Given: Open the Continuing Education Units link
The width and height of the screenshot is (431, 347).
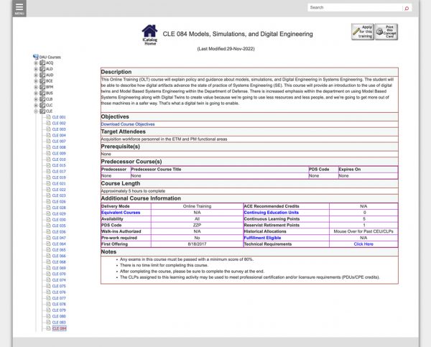Looking at the screenshot, I should tap(271, 213).
